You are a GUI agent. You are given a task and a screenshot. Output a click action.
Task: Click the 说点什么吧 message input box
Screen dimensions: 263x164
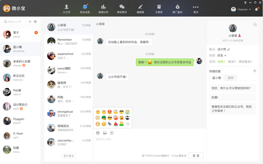click(149, 143)
